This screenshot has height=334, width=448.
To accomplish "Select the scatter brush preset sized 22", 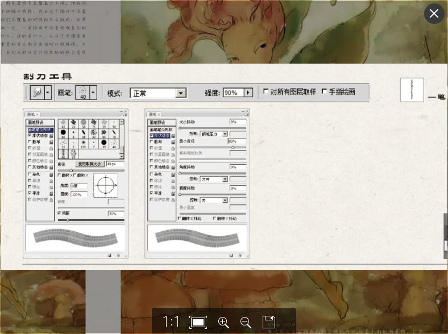I will coord(63,143).
